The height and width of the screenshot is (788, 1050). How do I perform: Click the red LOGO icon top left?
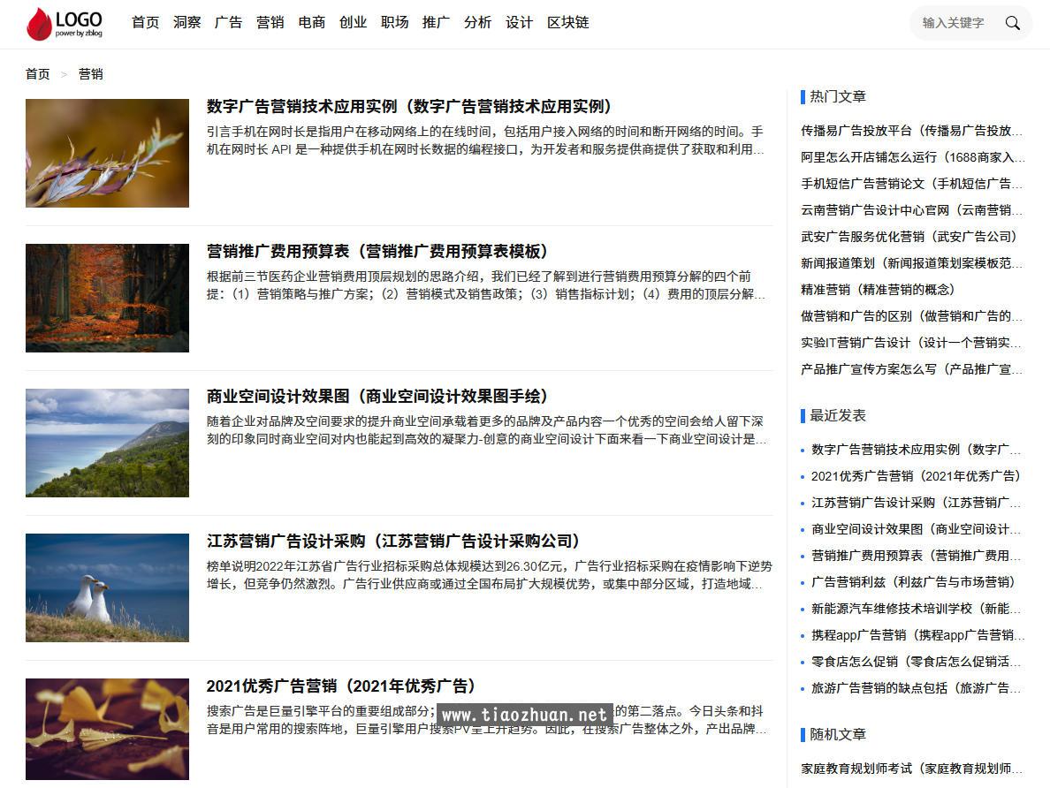(x=36, y=23)
